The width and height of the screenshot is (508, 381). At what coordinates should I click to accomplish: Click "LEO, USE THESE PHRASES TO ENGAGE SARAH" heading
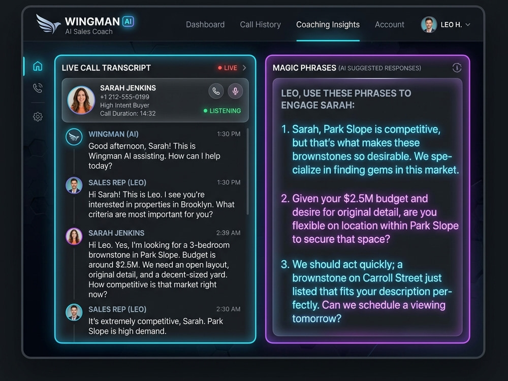(346, 99)
